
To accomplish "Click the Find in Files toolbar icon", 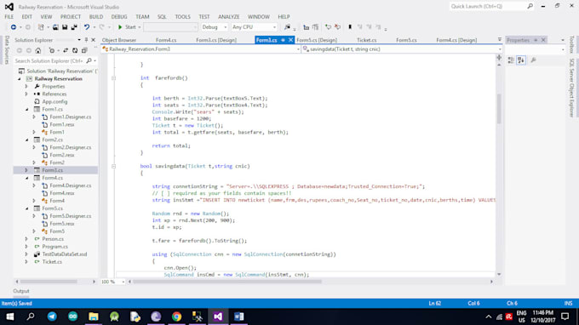I will point(287,27).
